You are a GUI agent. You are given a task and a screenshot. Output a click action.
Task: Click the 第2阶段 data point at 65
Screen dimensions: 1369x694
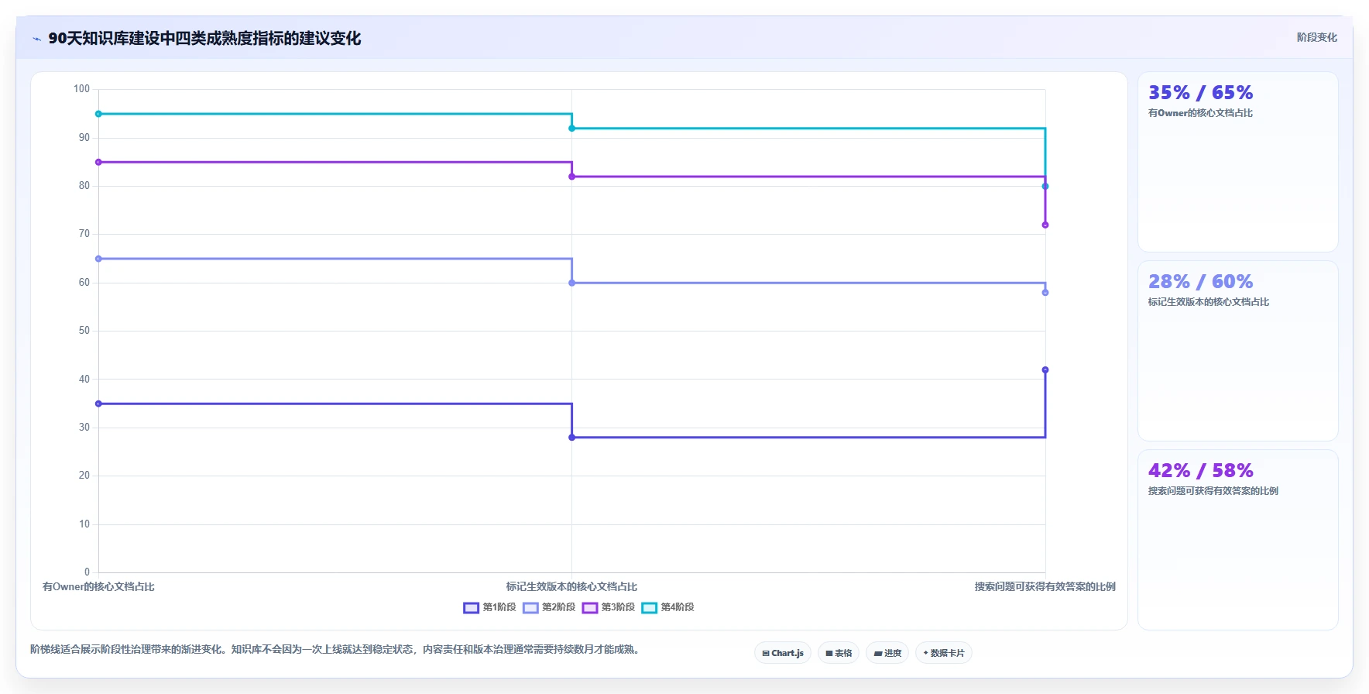(98, 259)
